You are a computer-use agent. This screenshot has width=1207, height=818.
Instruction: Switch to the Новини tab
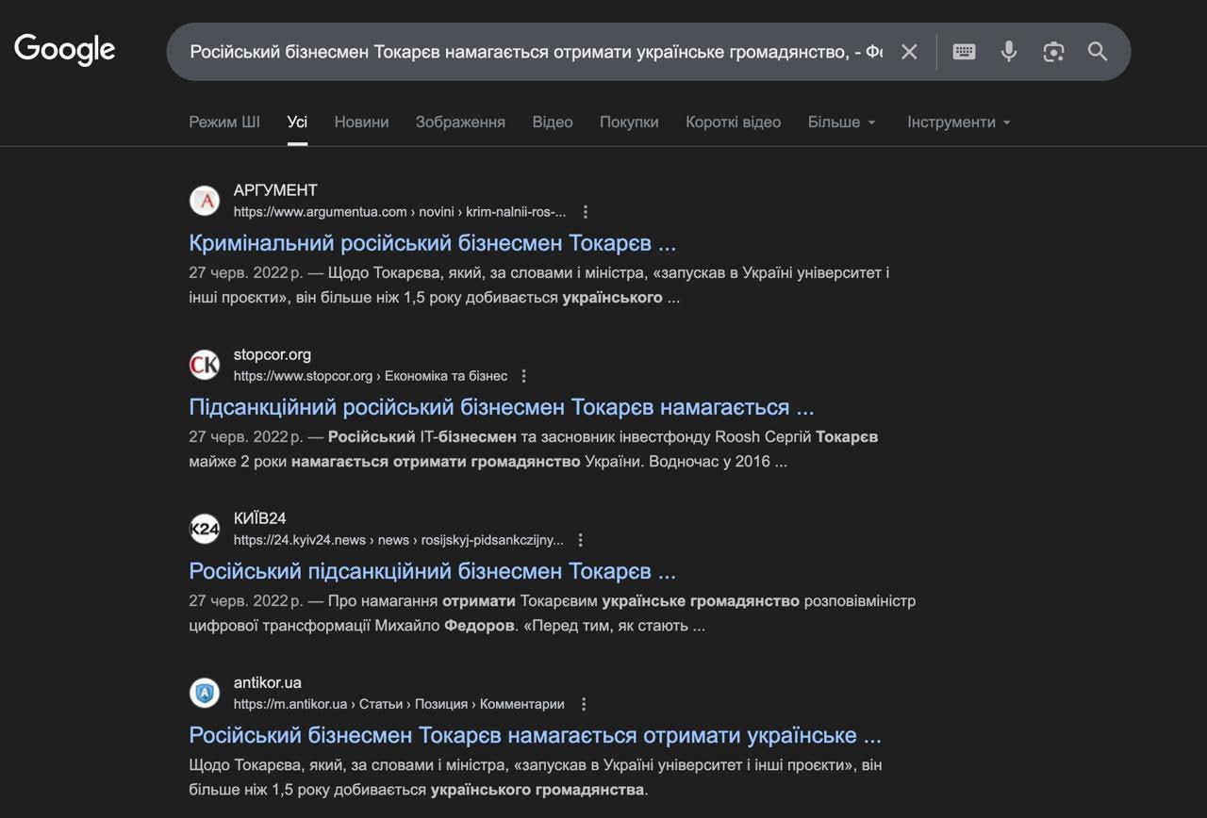(x=361, y=122)
